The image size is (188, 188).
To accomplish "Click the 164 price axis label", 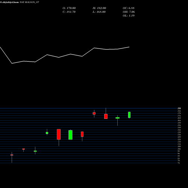I will (x=179, y=120).
